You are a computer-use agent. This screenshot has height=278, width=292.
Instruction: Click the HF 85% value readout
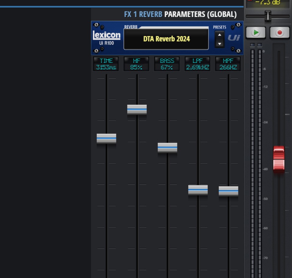[136, 64]
